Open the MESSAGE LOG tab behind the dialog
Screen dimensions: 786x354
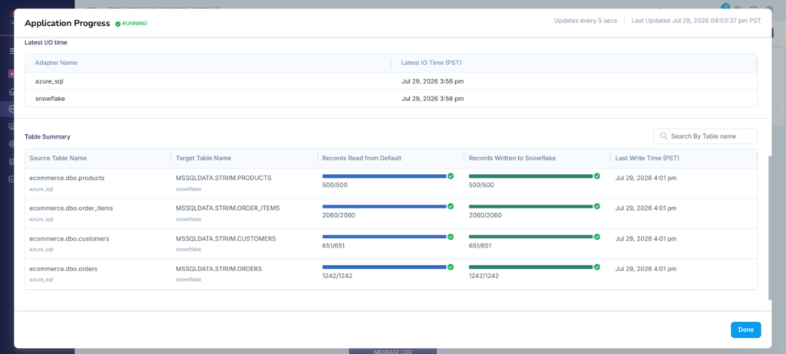pos(392,352)
